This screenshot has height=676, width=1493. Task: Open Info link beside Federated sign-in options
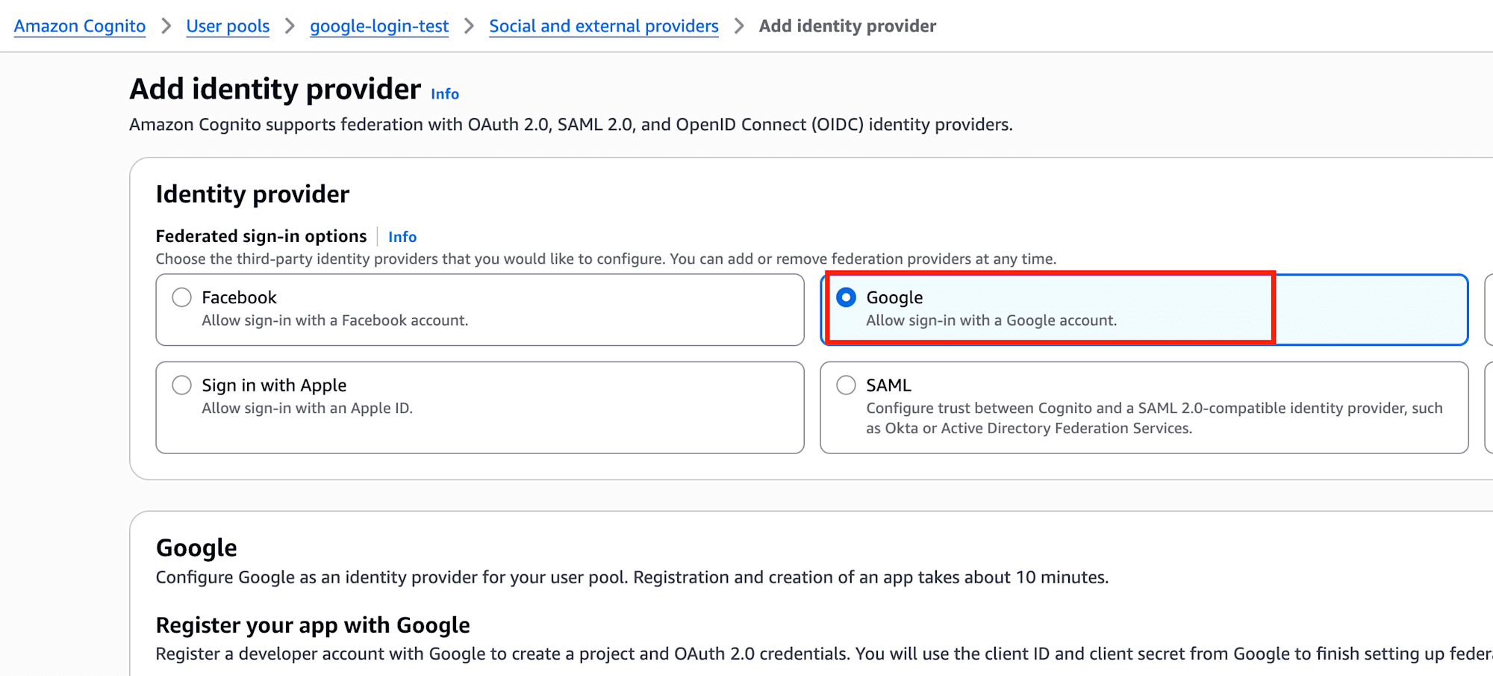402,237
